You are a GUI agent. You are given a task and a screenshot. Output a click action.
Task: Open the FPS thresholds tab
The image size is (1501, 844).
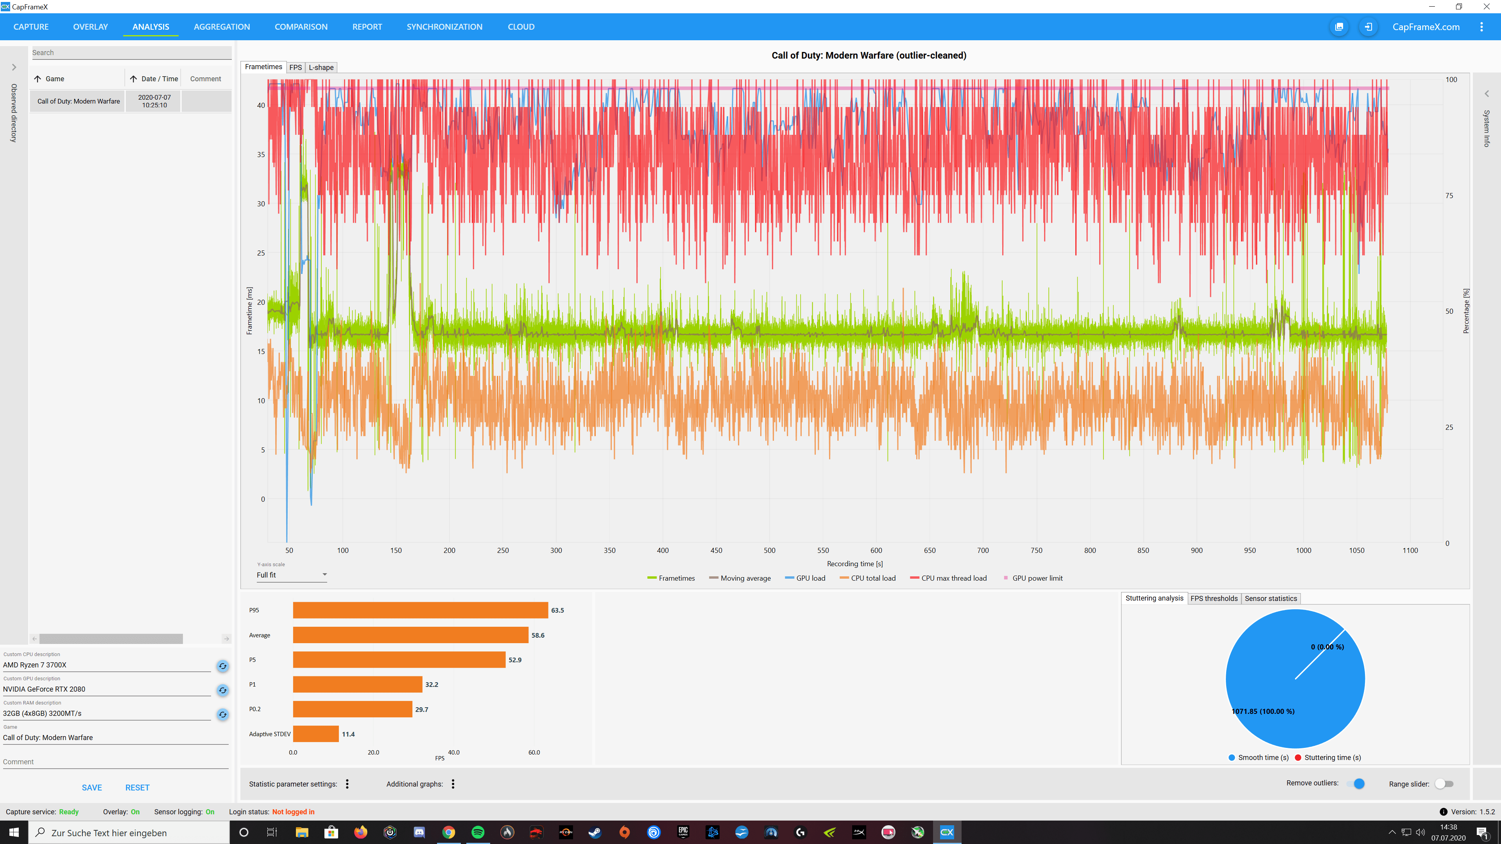coord(1214,598)
